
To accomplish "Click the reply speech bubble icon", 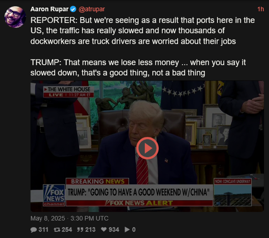I will [x=34, y=230].
